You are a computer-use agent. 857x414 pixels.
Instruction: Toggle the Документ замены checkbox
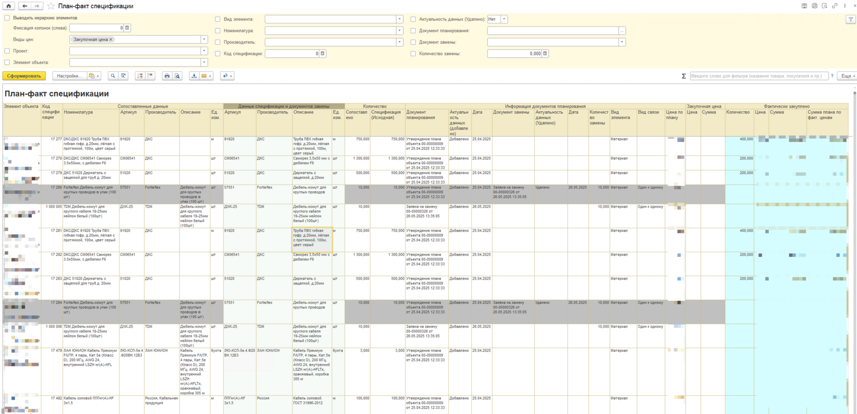pyautogui.click(x=413, y=42)
